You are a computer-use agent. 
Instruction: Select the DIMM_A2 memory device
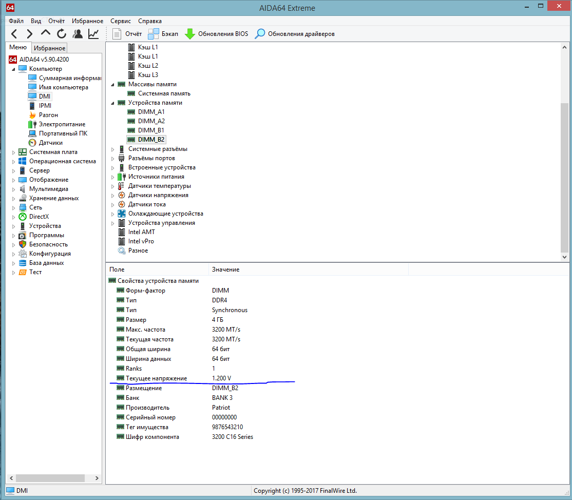[146, 121]
